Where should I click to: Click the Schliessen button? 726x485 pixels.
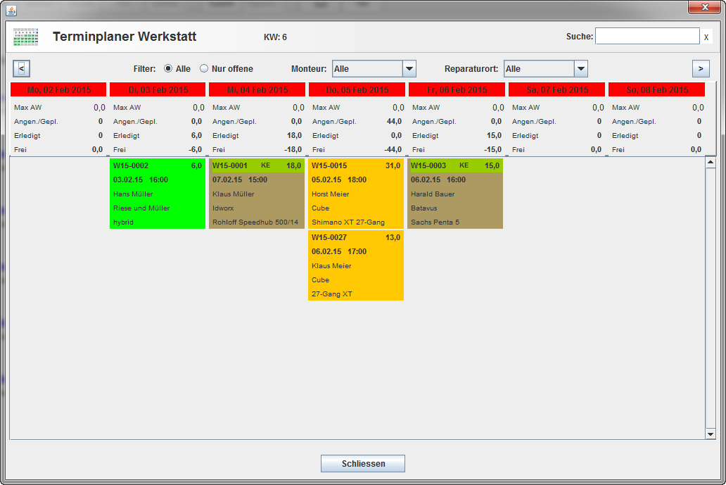362,463
